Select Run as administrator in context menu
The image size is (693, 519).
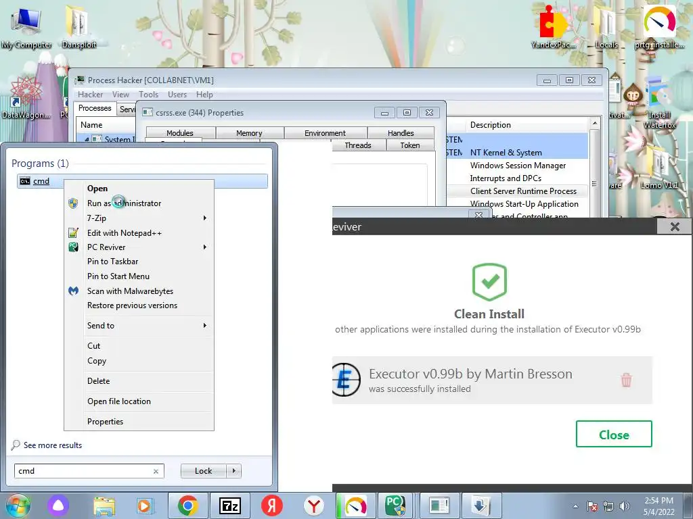point(125,203)
